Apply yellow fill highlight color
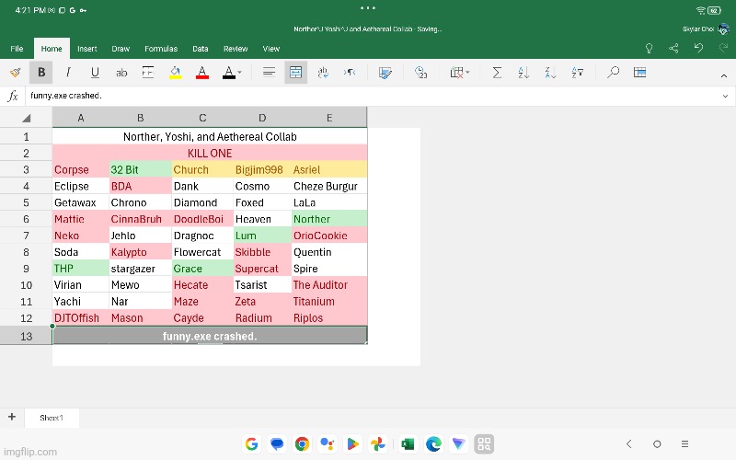This screenshot has height=460, width=736. click(x=175, y=73)
